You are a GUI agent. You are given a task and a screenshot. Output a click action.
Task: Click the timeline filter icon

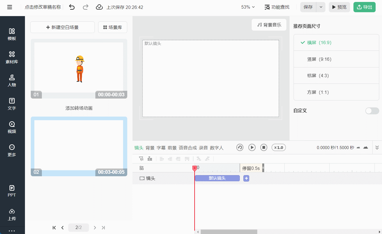tap(141, 158)
